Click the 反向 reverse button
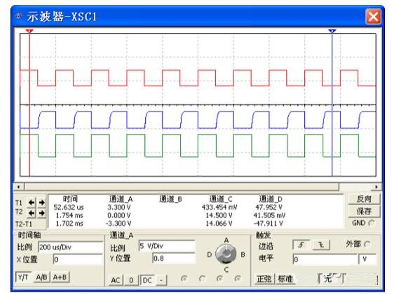Screen dimensions: 394x294 click(x=364, y=199)
